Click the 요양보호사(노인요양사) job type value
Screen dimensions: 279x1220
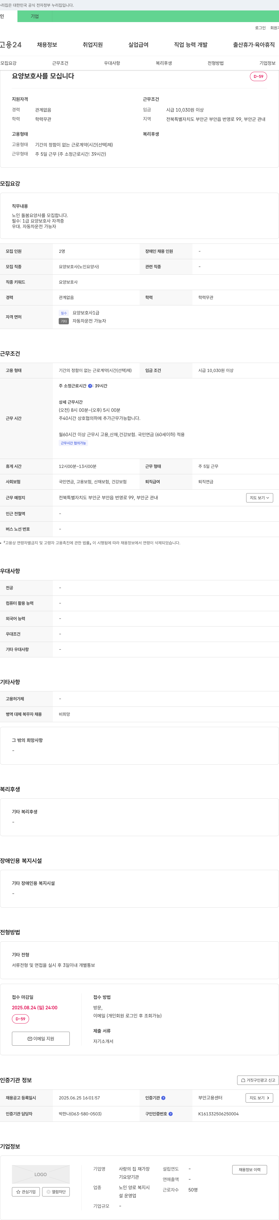point(79,266)
